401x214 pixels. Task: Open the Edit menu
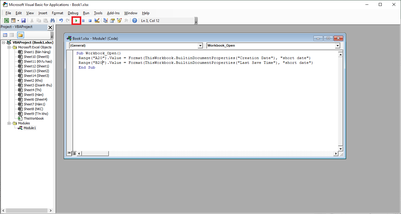[x=19, y=13]
